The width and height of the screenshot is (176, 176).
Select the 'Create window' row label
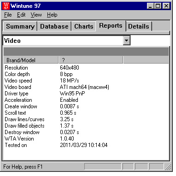(21, 106)
